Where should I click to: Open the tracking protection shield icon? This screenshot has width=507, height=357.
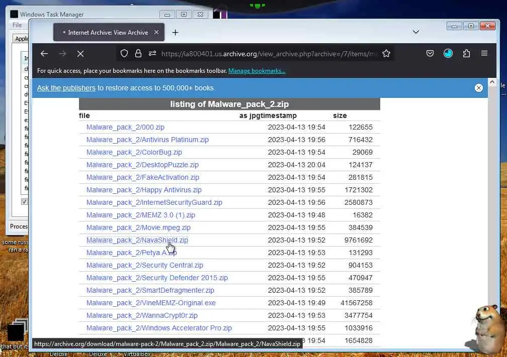[124, 54]
